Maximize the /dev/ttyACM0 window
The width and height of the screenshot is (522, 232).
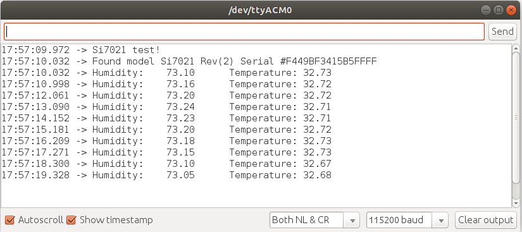pos(499,10)
